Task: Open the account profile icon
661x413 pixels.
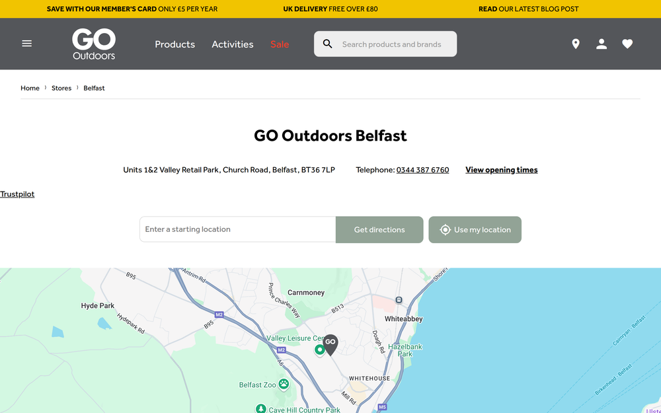Action: click(x=602, y=44)
